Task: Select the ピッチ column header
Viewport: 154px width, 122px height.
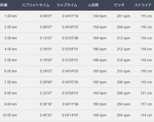Action: tap(120, 5)
